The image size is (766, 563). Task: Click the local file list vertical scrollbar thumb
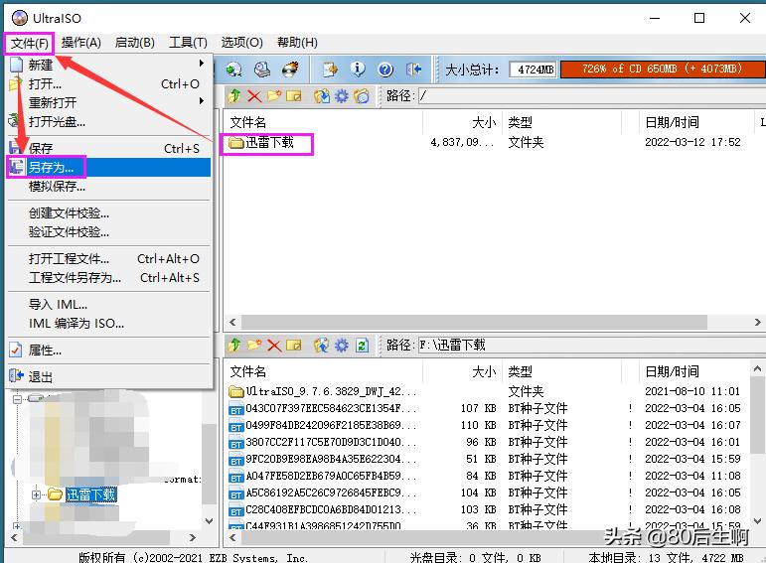757,415
